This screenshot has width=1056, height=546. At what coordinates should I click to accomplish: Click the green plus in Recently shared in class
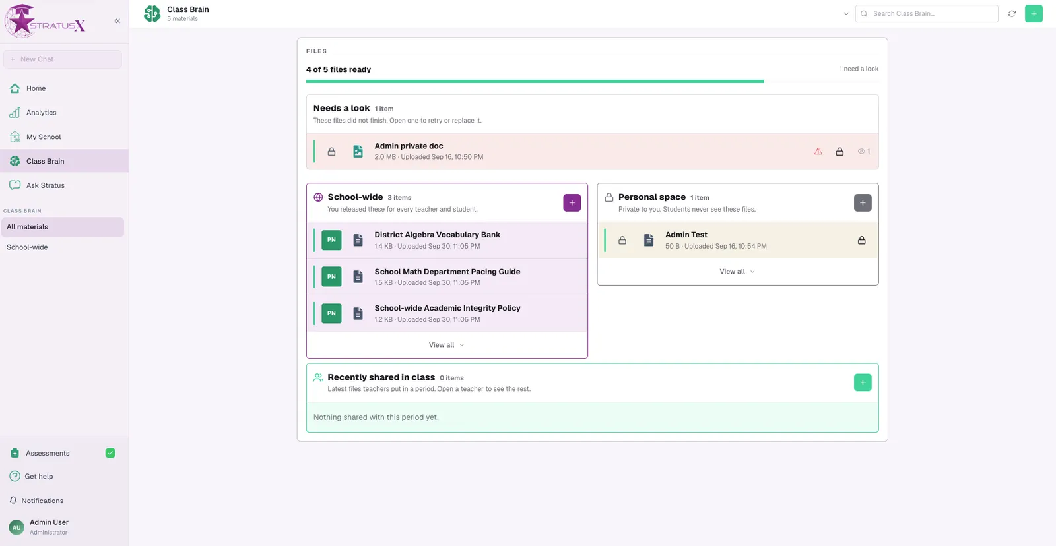pyautogui.click(x=863, y=382)
